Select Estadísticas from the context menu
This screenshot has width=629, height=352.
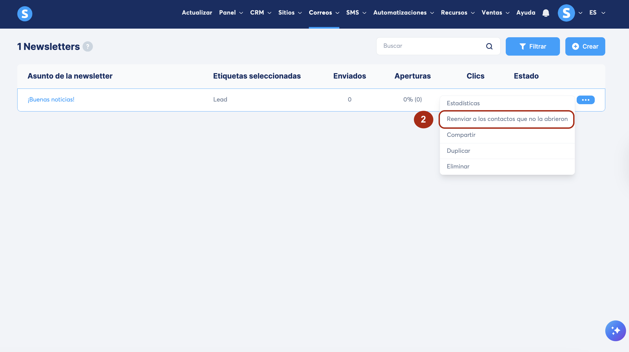pos(463,103)
